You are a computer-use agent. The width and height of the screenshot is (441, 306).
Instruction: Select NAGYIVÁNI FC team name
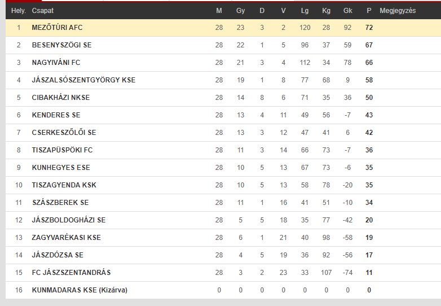tap(56, 63)
